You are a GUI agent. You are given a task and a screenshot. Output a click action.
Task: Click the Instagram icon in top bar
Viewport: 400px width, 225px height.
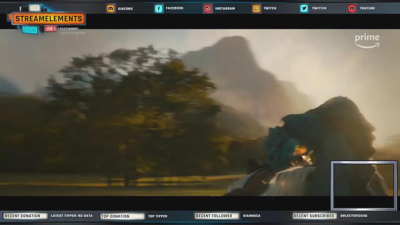point(208,8)
